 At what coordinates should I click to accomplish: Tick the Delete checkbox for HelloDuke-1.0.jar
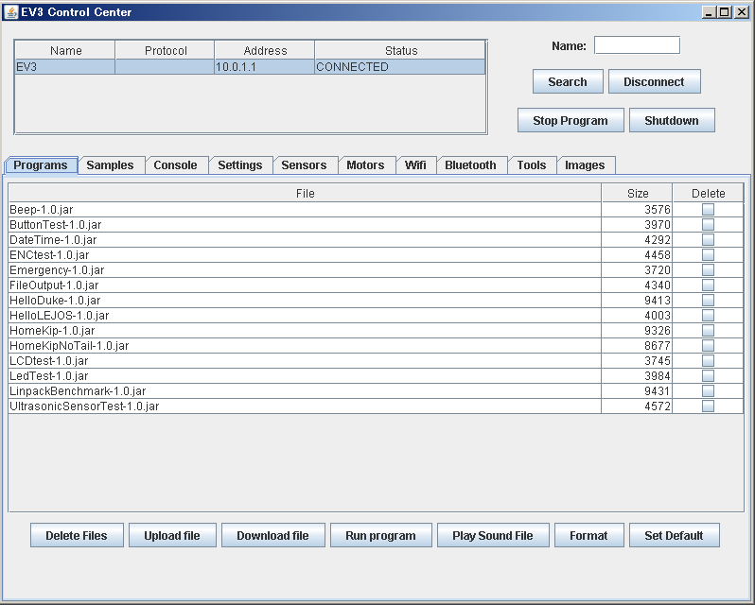click(x=708, y=300)
